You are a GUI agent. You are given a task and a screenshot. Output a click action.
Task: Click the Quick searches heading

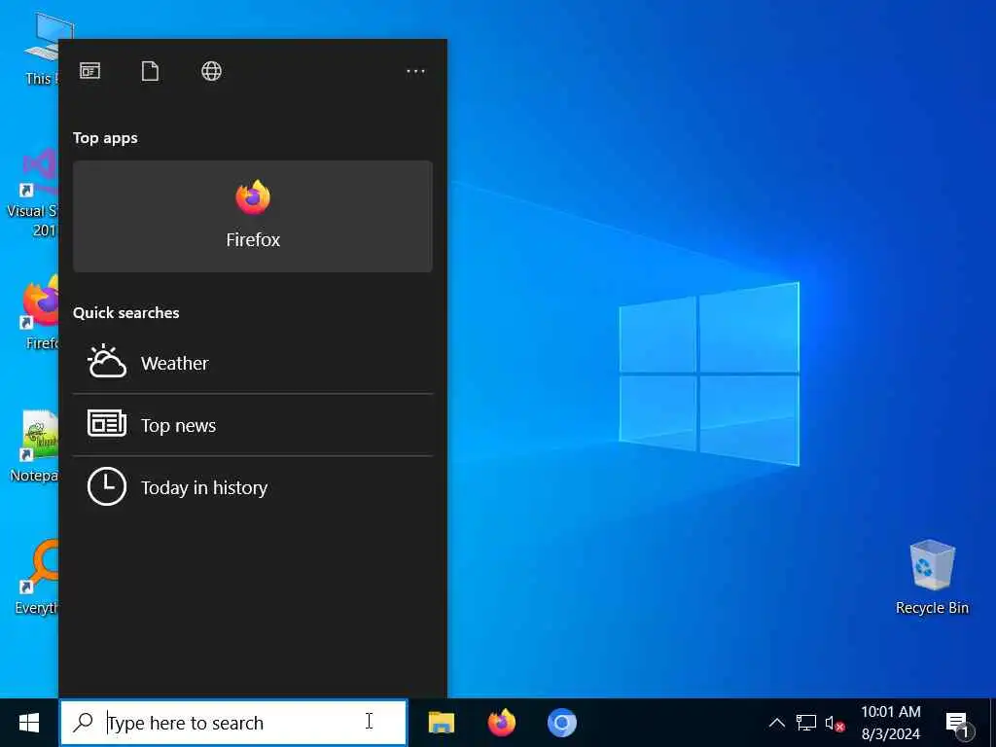click(x=125, y=312)
